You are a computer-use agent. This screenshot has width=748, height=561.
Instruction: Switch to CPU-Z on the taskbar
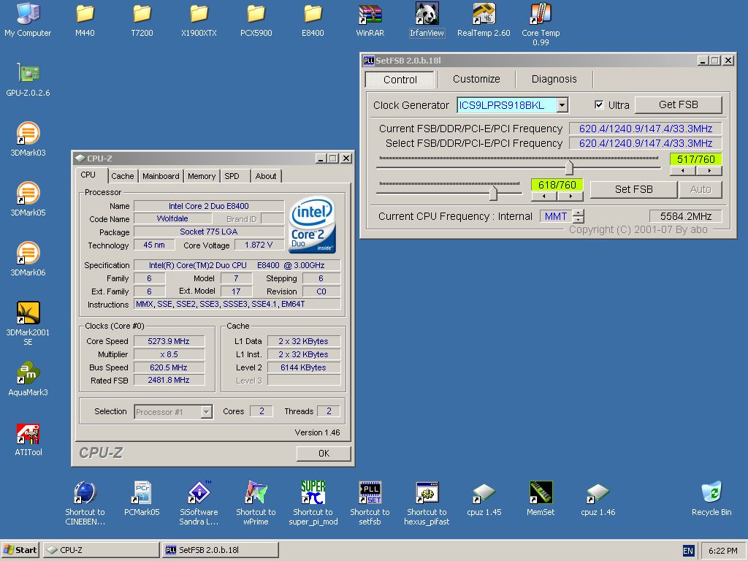point(102,550)
